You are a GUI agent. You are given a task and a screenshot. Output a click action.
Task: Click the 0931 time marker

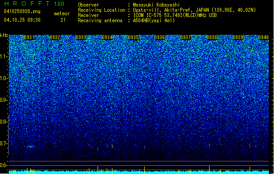click(x=29, y=37)
